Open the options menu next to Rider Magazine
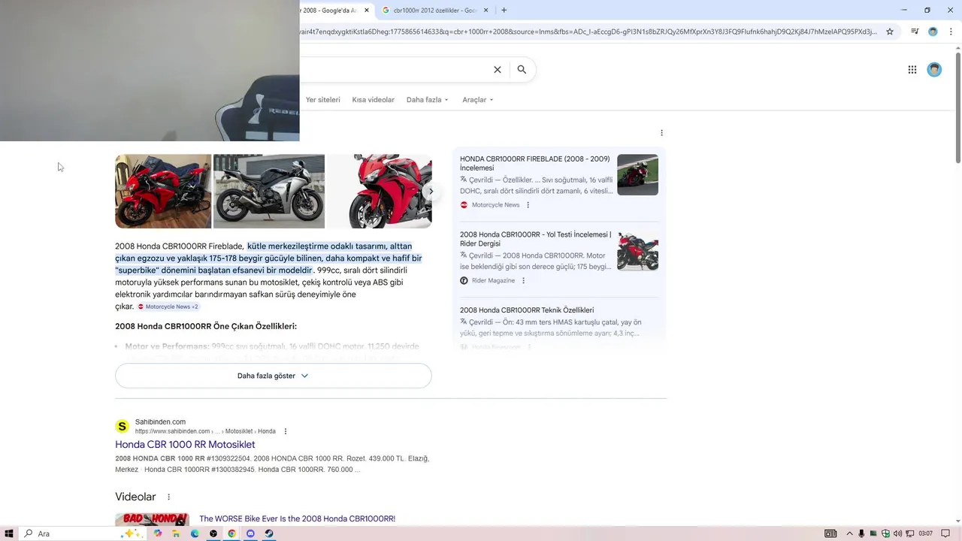962x541 pixels. click(523, 280)
